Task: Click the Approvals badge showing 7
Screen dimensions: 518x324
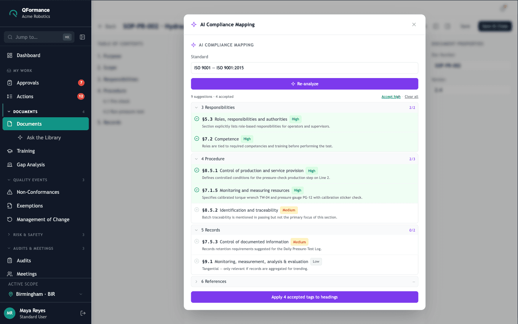Action: click(x=81, y=83)
